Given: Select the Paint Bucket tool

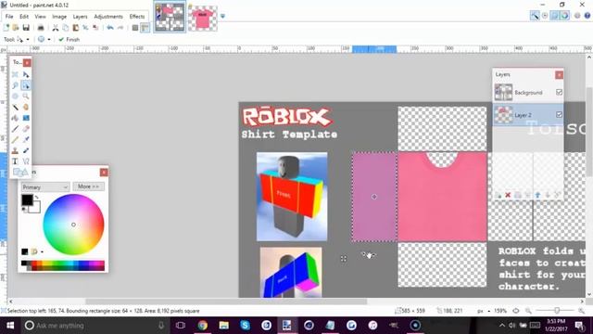Looking at the screenshot, I should tap(15, 118).
